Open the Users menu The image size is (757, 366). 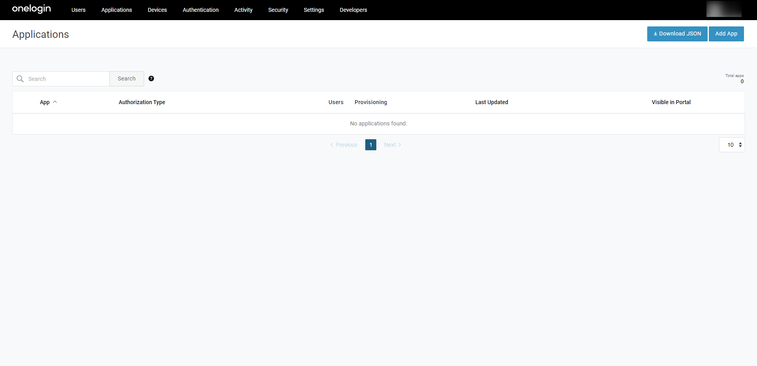pyautogui.click(x=78, y=10)
